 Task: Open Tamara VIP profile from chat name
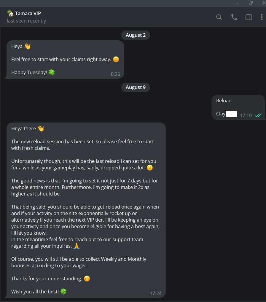(28, 13)
